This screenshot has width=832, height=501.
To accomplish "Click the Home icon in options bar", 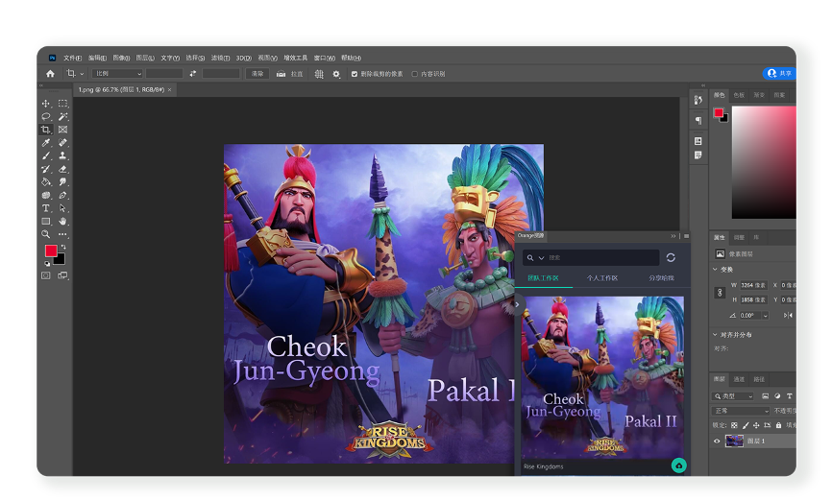I will click(50, 74).
